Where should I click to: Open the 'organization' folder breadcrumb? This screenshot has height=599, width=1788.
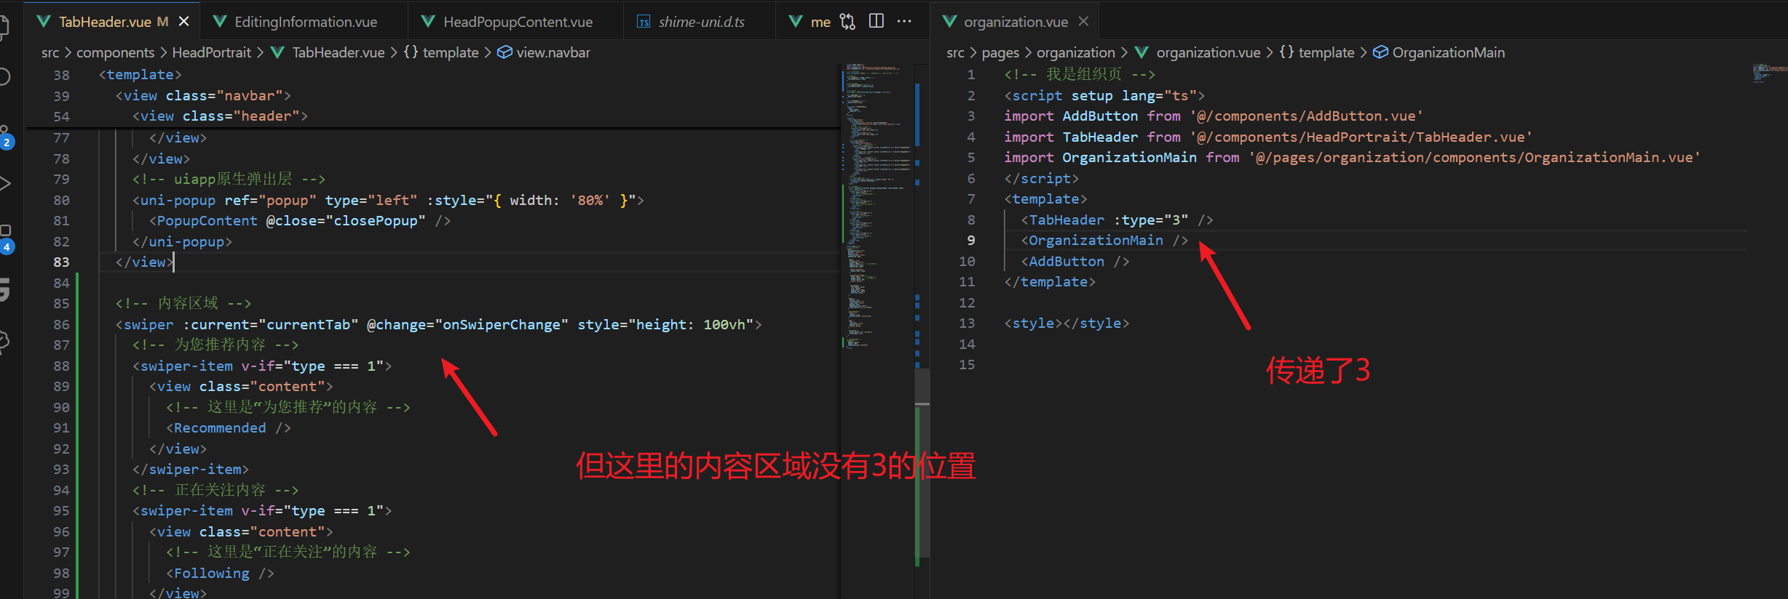[1075, 52]
